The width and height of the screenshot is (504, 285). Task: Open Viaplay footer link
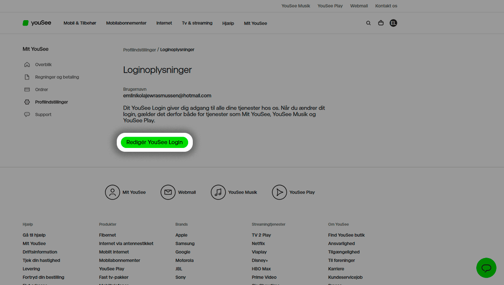259,252
